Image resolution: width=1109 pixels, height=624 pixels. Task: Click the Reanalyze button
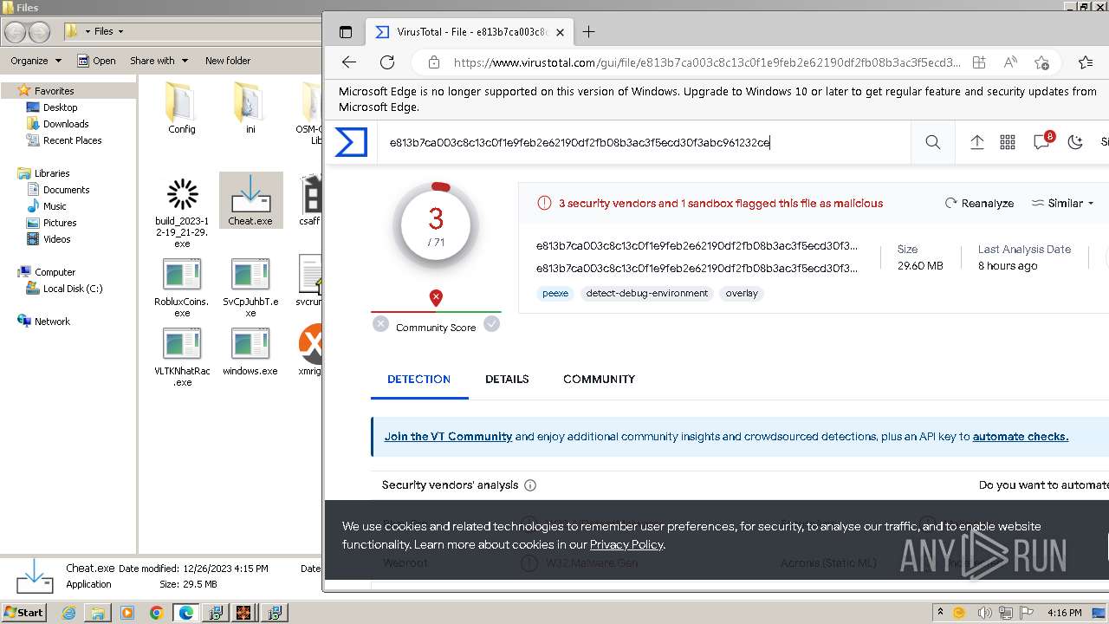[x=979, y=203]
